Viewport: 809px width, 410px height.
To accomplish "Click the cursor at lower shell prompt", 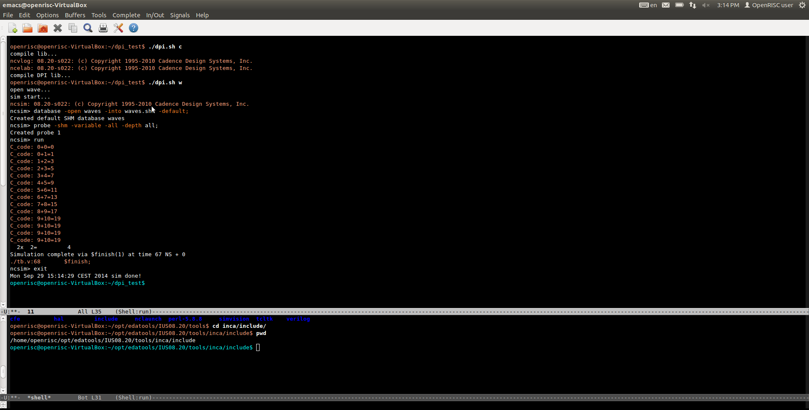I will [x=258, y=348].
